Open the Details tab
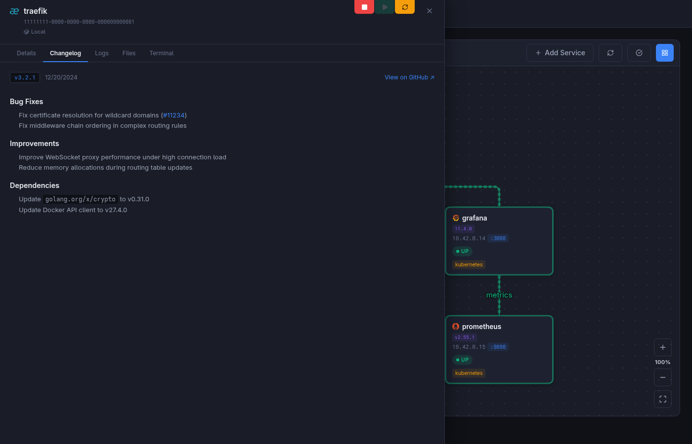 26,53
